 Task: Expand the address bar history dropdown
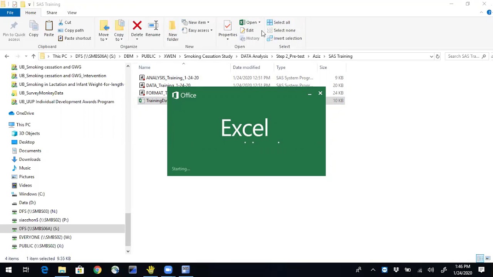point(431,56)
